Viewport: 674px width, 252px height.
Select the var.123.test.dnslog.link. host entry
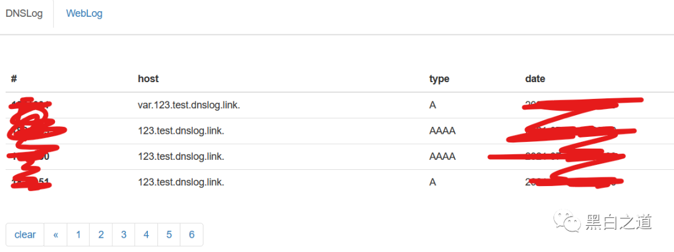click(188, 105)
